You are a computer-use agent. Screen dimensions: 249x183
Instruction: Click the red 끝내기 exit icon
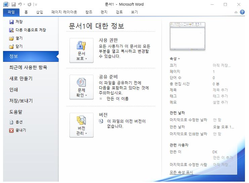[x=11, y=131]
